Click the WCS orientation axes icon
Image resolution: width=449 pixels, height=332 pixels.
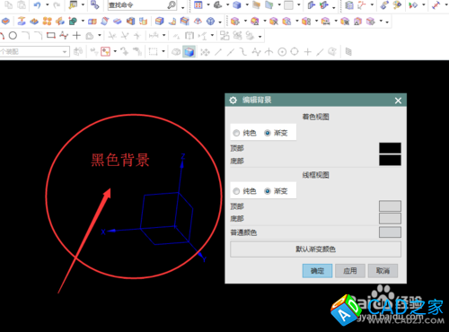tap(361, 5)
